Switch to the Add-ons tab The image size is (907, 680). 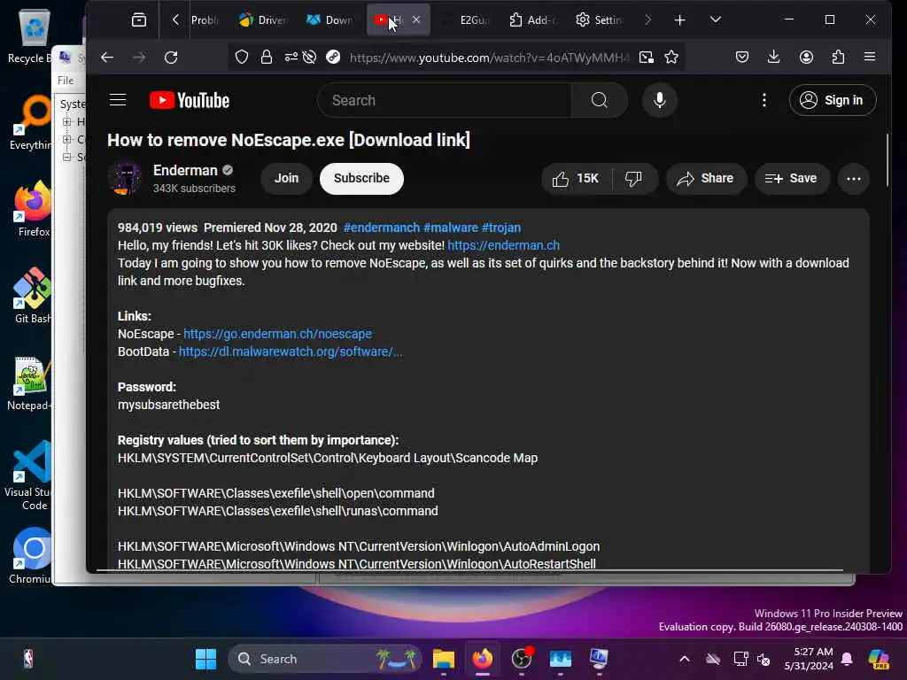532,20
